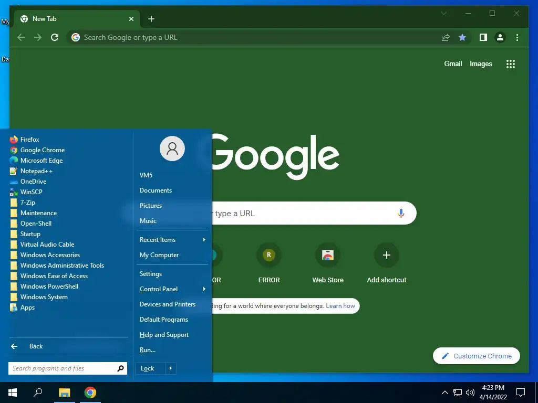Reload the Chrome page
The image size is (538, 403).
click(x=55, y=37)
